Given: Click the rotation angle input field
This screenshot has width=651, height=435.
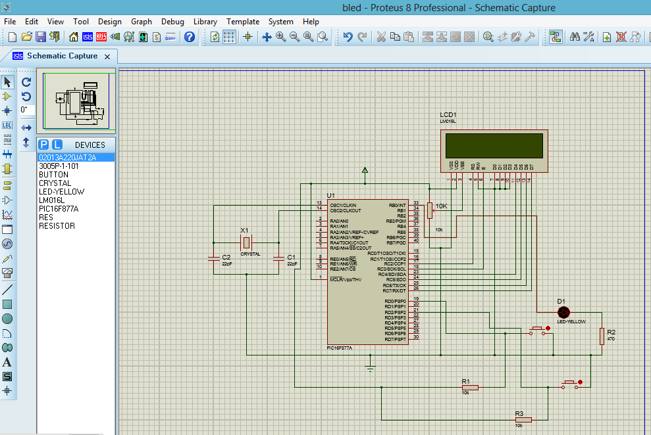Looking at the screenshot, I should click(x=26, y=110).
